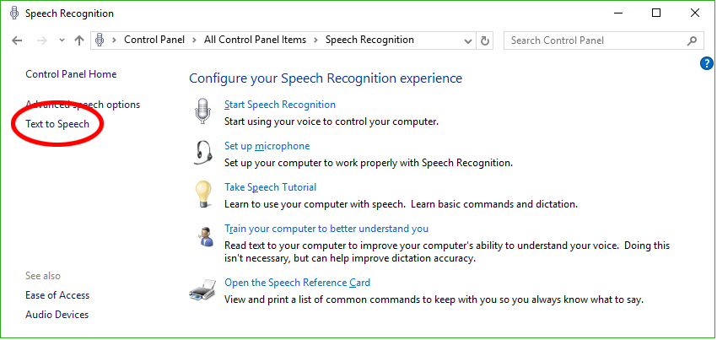Click the printer icon for Speech Reference Card
Image resolution: width=717 pixels, height=340 pixels.
coord(202,289)
